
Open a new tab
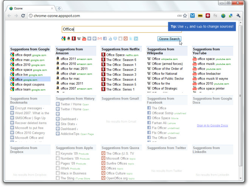click(x=59, y=8)
